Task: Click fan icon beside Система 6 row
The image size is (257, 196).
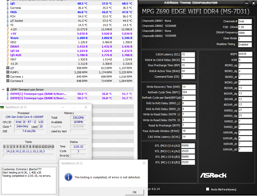Action: coord(8,81)
